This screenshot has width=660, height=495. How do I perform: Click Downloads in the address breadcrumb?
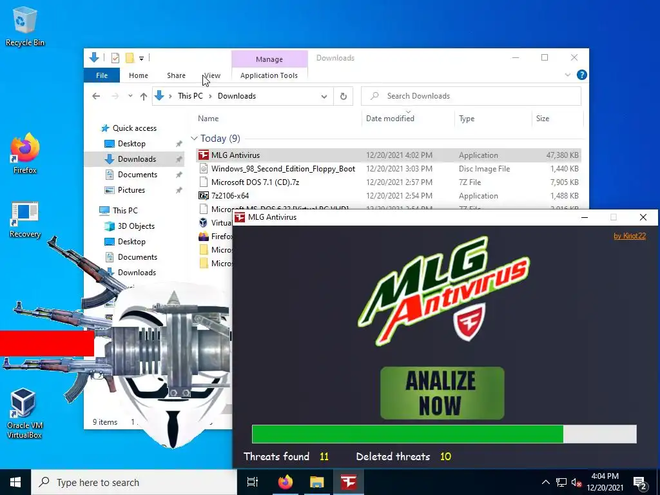(x=237, y=96)
